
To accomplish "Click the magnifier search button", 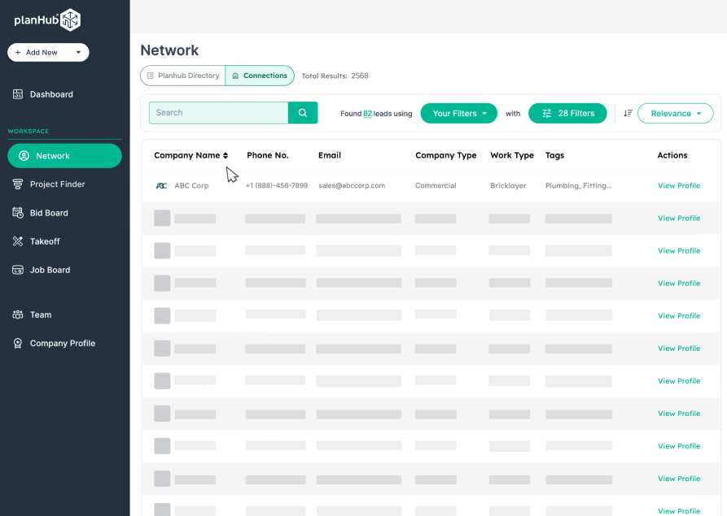I will pos(303,113).
